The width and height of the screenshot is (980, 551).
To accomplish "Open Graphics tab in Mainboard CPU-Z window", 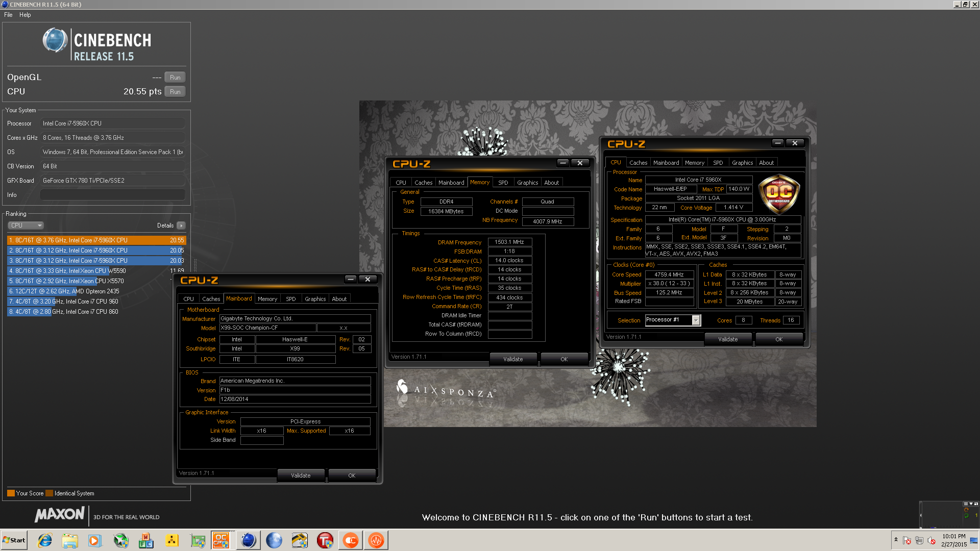I will click(315, 299).
